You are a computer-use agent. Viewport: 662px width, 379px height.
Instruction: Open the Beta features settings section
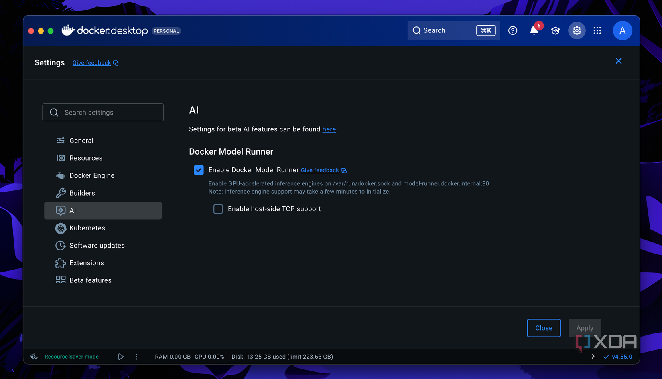pos(90,280)
